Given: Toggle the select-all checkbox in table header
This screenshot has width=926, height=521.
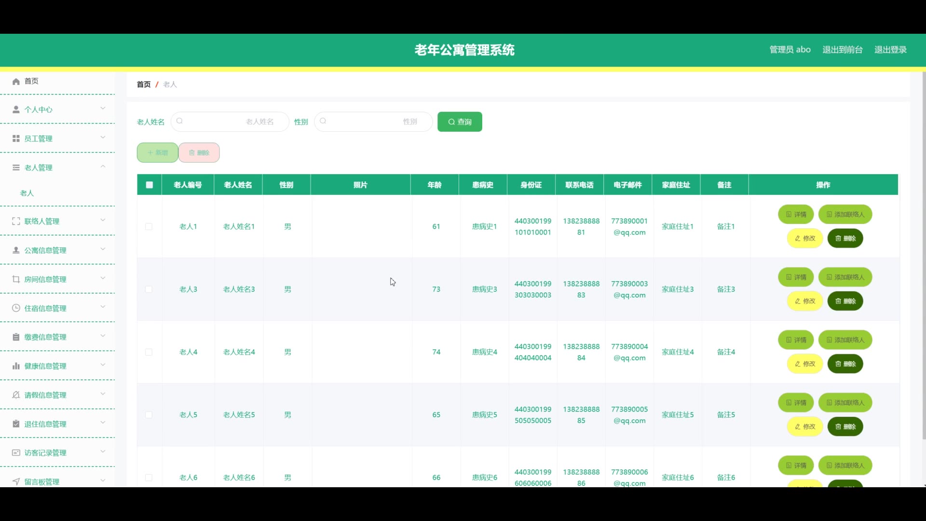Looking at the screenshot, I should [150, 185].
